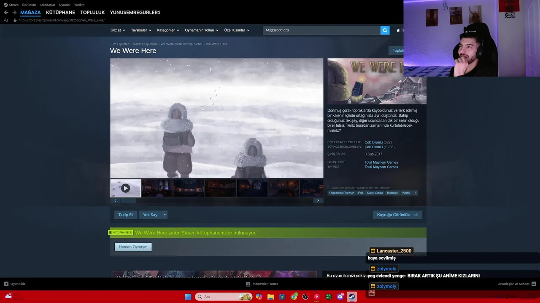Screen dimensions: 540x303
Task: Click the page reload icon beside the URL
Action: tap(6, 20)
